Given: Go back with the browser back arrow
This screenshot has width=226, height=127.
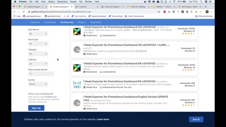Looking at the screenshot, I should coord(14,12).
